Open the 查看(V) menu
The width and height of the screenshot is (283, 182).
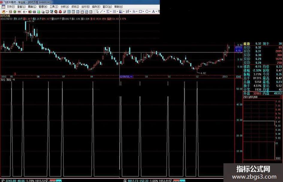[x=22, y=7]
